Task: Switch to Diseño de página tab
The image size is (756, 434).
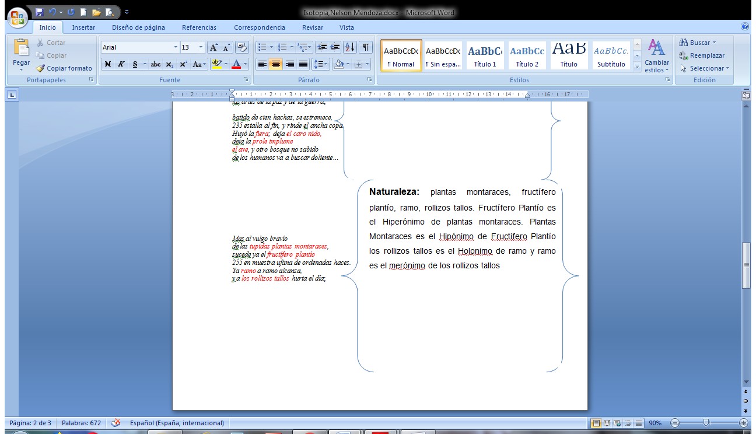Action: pyautogui.click(x=138, y=27)
